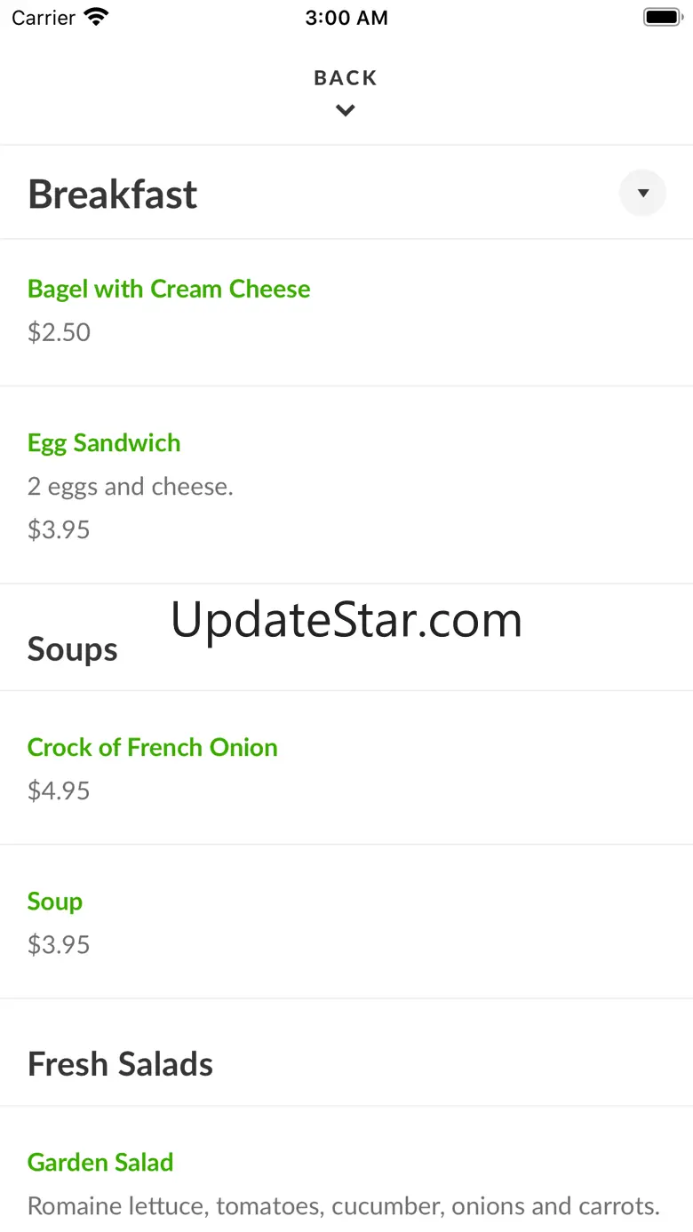Open the Egg Sandwich menu item
The height and width of the screenshot is (1232, 693).
346,485
